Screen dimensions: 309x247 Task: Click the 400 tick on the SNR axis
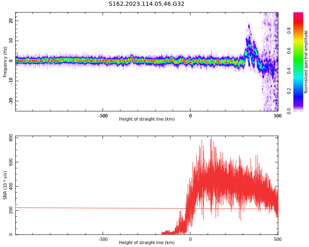coord(10,186)
